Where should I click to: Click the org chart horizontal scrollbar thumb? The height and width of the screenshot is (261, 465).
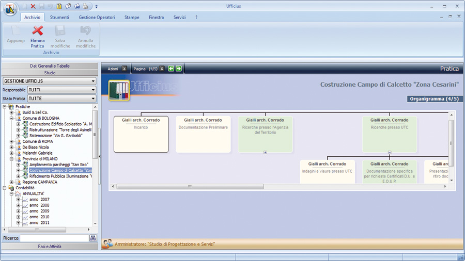[190, 186]
